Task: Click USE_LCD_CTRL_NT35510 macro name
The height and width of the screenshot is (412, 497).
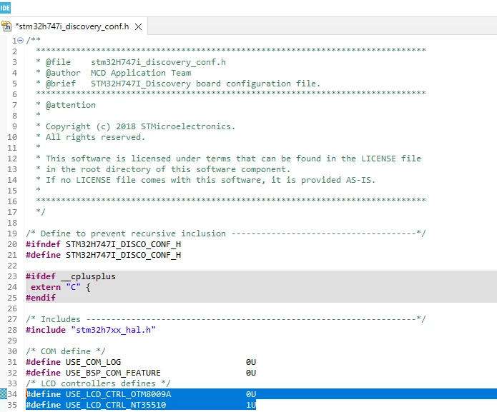Action: click(116, 405)
